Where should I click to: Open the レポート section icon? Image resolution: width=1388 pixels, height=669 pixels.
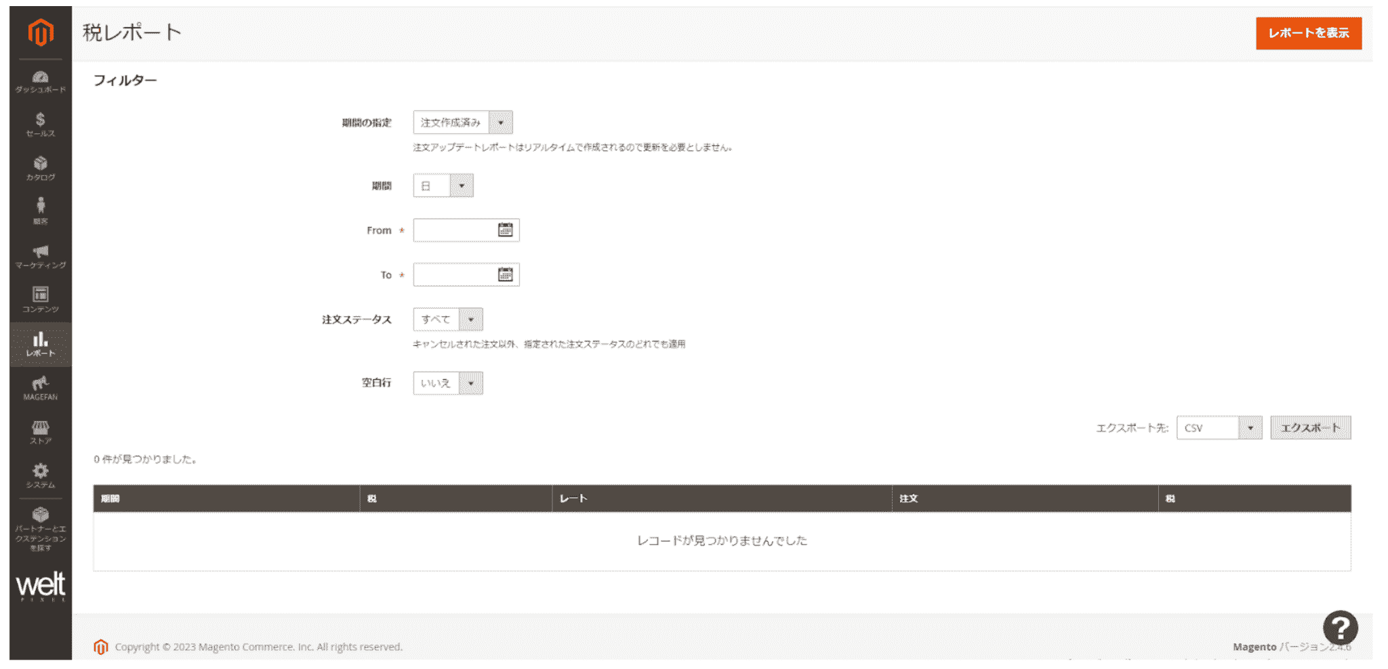(40, 342)
